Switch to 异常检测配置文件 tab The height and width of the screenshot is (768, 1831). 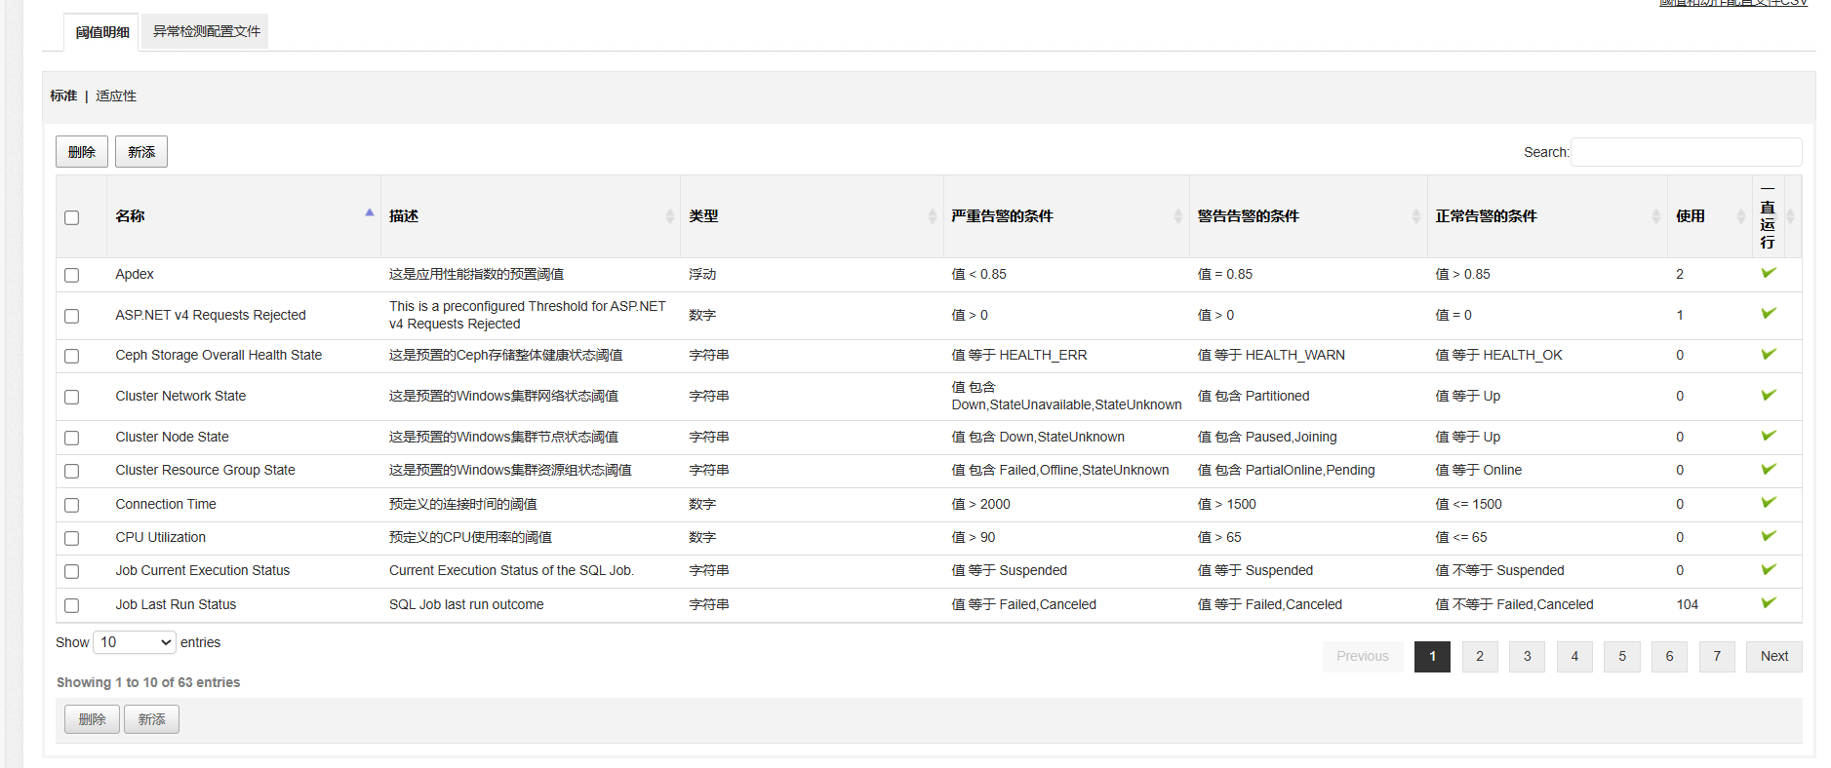pyautogui.click(x=206, y=31)
